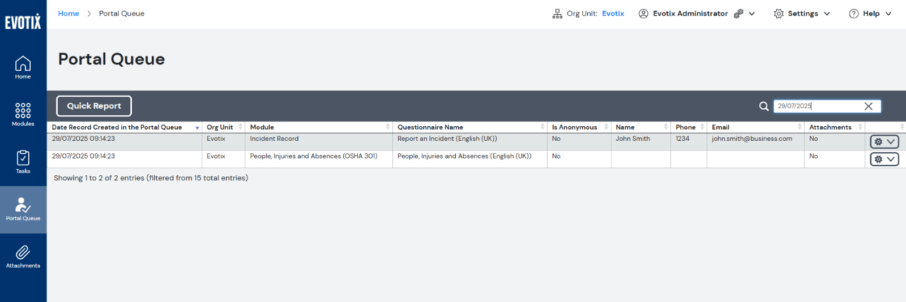Open actions menu for People, Injuries row
Image resolution: width=906 pixels, height=302 pixels.
point(884,159)
